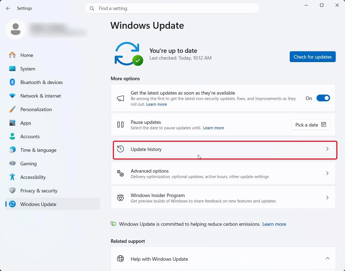
Task: Click the Apps icon in sidebar
Action: (x=12, y=123)
